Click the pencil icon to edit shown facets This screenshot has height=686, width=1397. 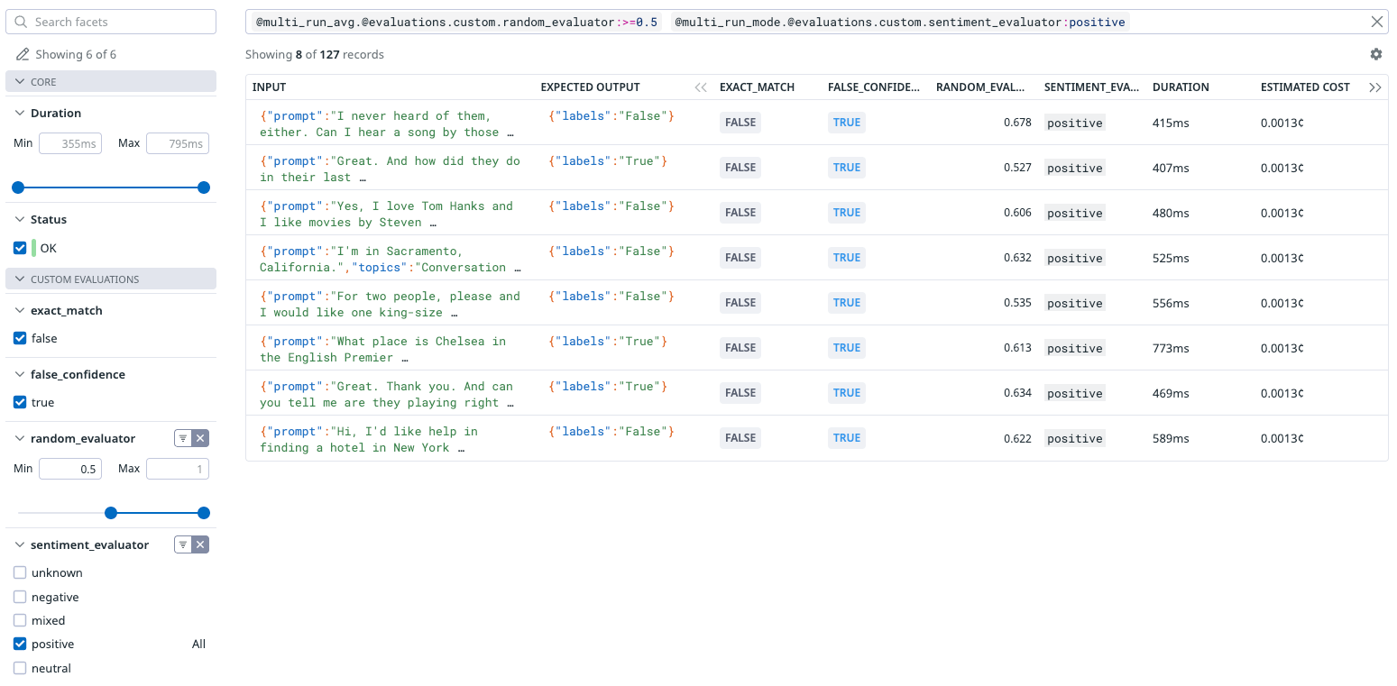23,54
